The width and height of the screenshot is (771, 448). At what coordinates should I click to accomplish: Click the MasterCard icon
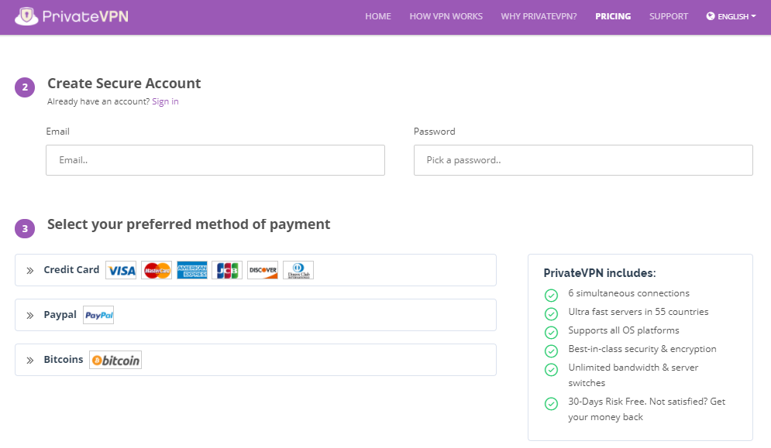click(157, 270)
